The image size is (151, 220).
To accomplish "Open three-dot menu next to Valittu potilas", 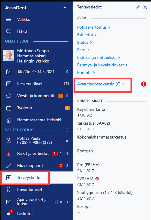I will click(67, 130).
